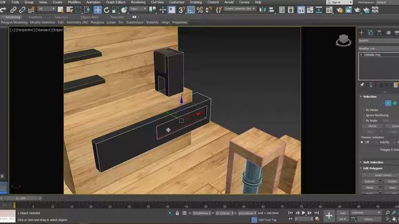Open the Schematic View icon

point(319,10)
